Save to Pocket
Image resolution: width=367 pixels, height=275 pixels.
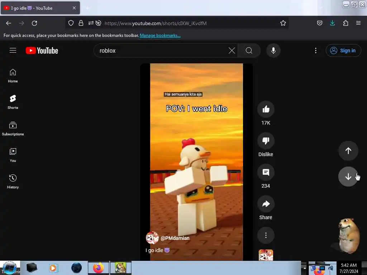coord(319,23)
